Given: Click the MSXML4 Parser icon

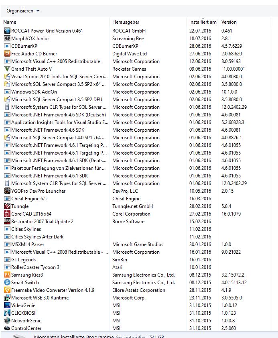Looking at the screenshot, I should [x=7, y=244].
